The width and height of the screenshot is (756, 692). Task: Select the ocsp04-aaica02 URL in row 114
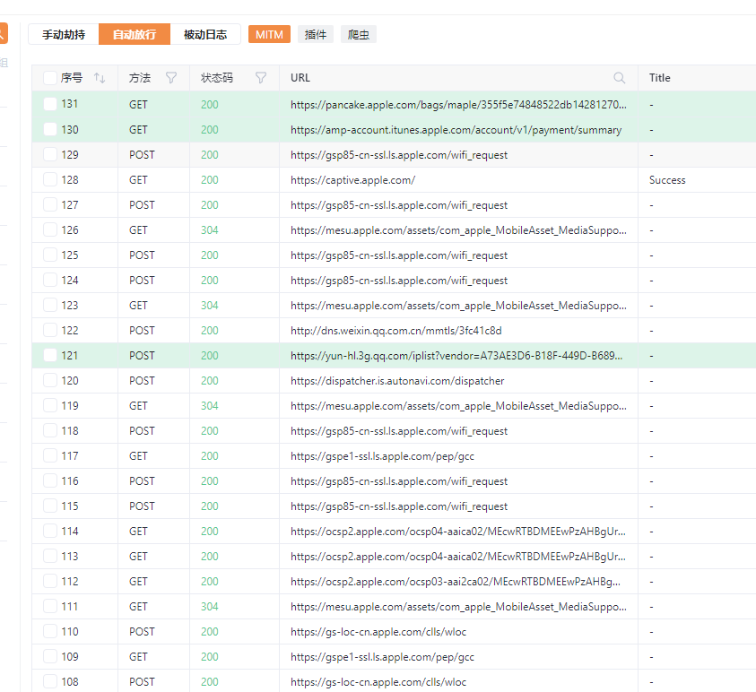[x=458, y=531]
